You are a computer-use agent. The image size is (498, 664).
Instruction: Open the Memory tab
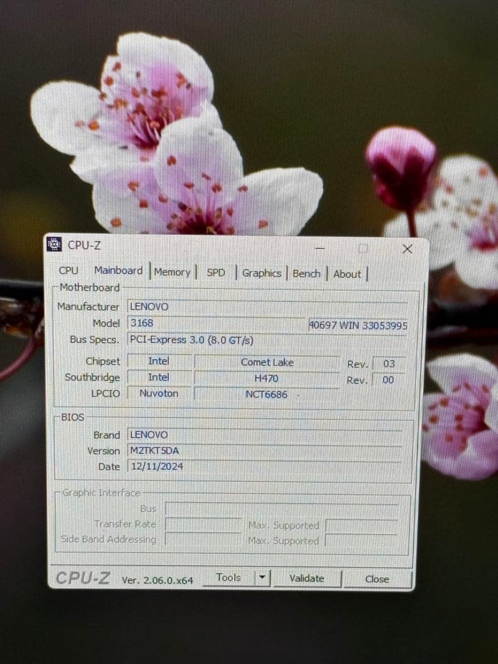[172, 272]
